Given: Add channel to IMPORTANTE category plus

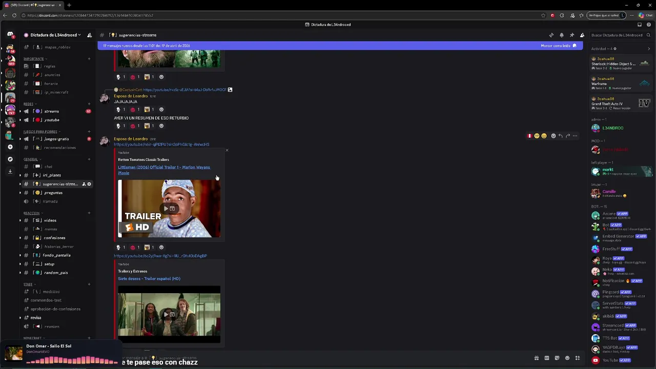Looking at the screenshot, I should click(x=89, y=59).
